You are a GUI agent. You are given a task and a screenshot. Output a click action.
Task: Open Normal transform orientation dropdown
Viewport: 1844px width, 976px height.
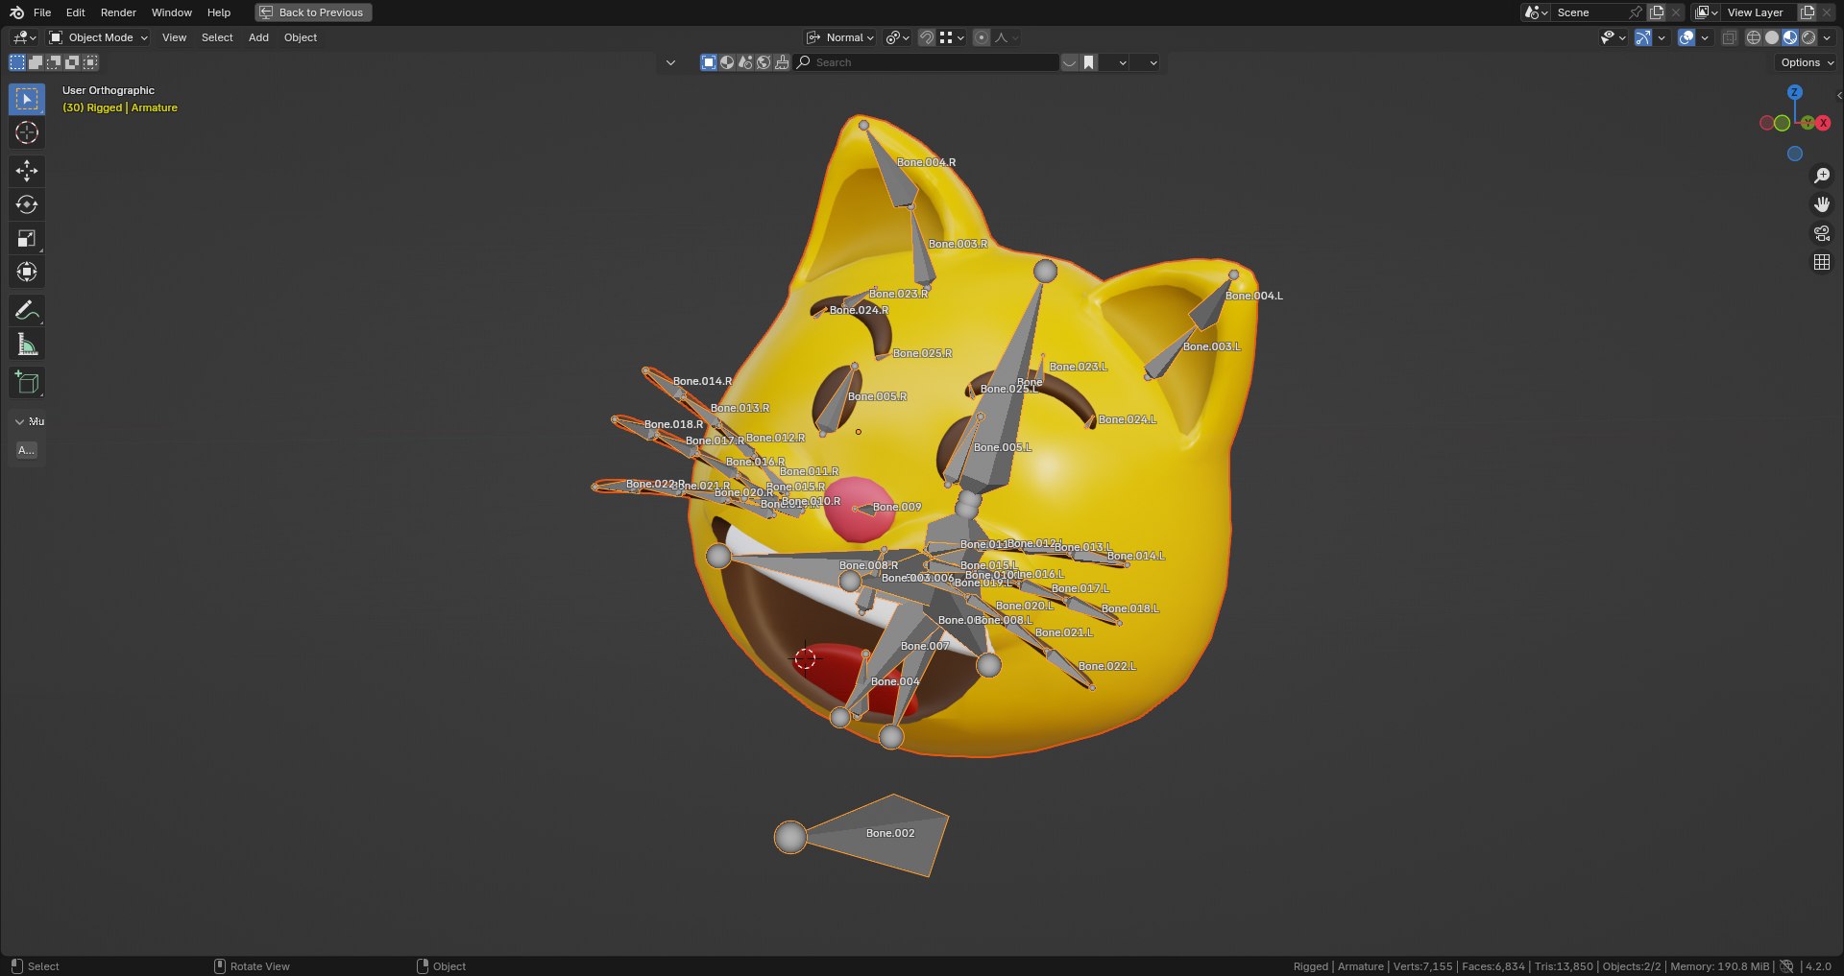(840, 37)
